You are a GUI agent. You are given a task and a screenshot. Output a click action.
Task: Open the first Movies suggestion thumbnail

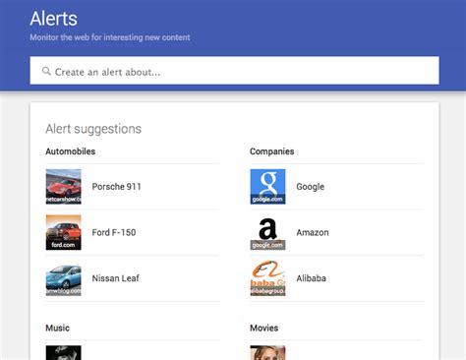(267, 353)
